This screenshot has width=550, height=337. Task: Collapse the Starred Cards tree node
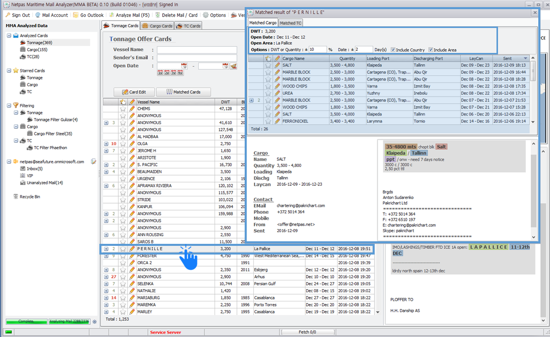9,70
